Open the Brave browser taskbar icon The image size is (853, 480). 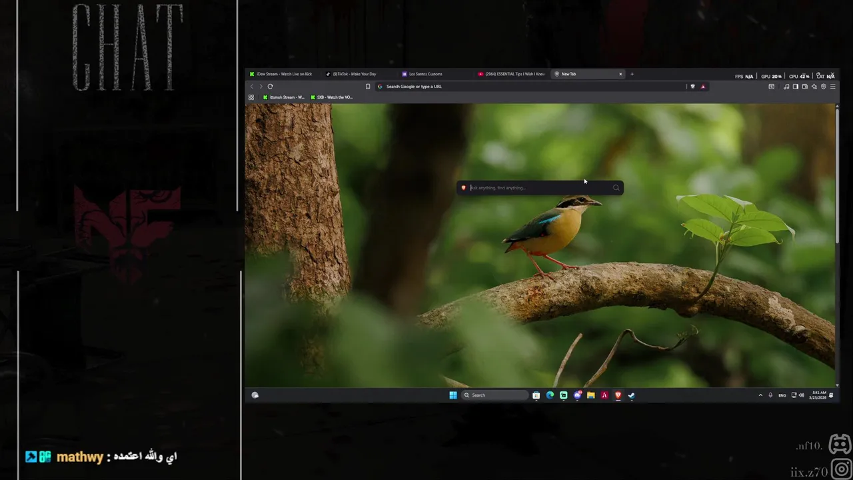pos(618,395)
